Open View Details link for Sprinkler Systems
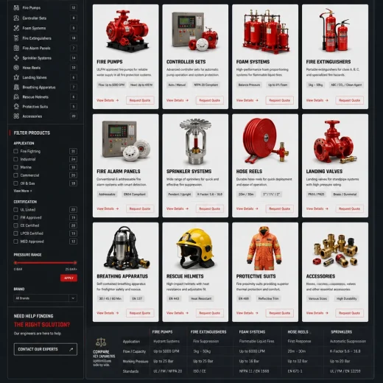 pos(178,208)
